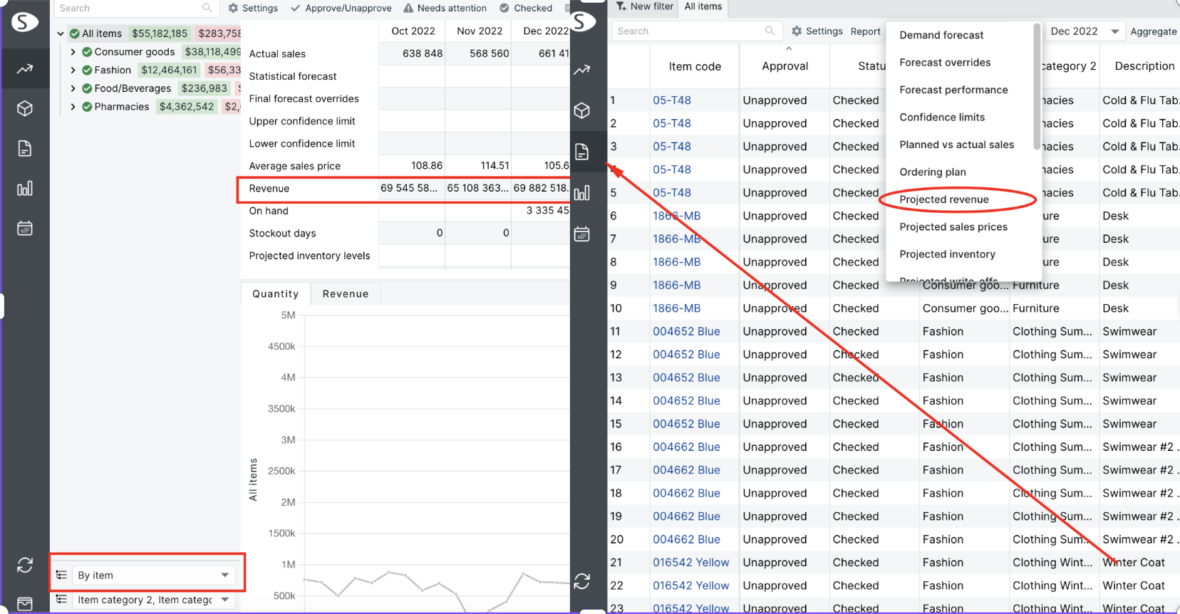Open calendar icon in left sidebar
Viewport: 1180px width, 614px height.
(x=25, y=228)
